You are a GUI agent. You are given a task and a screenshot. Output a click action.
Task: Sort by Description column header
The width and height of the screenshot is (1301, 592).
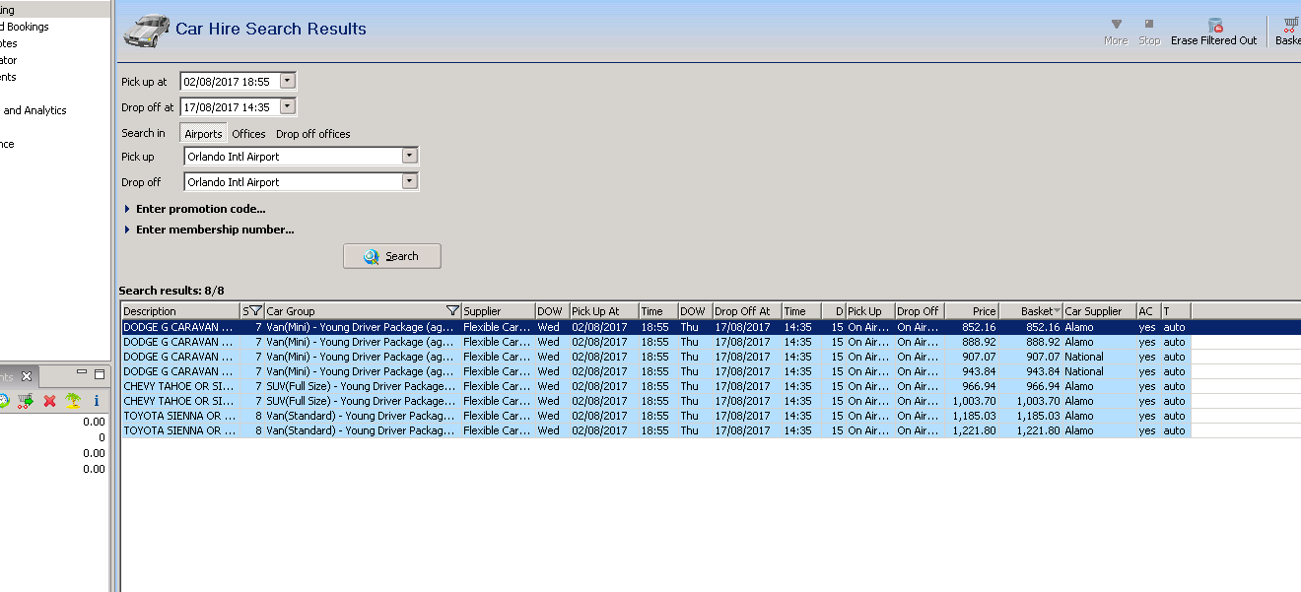pyautogui.click(x=180, y=311)
